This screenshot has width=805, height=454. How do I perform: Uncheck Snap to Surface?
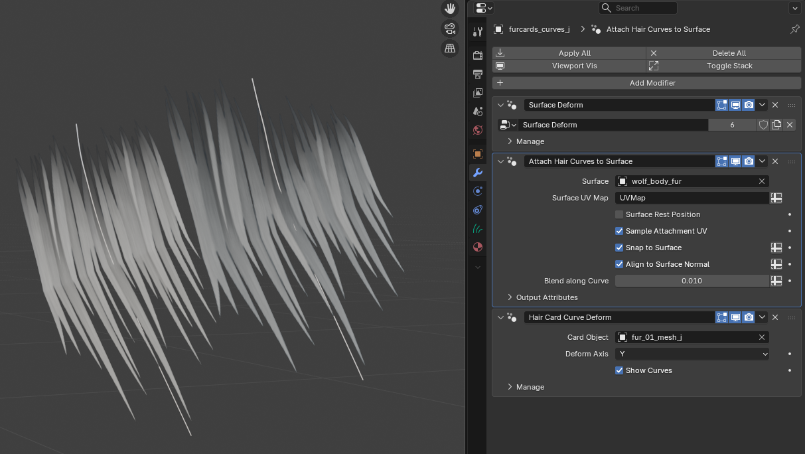(619, 248)
